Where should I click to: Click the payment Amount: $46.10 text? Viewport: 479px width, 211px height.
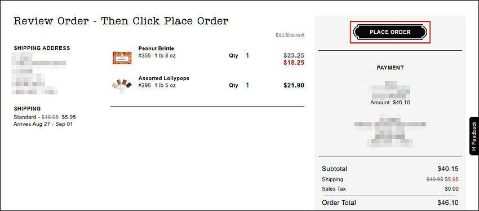pos(390,103)
